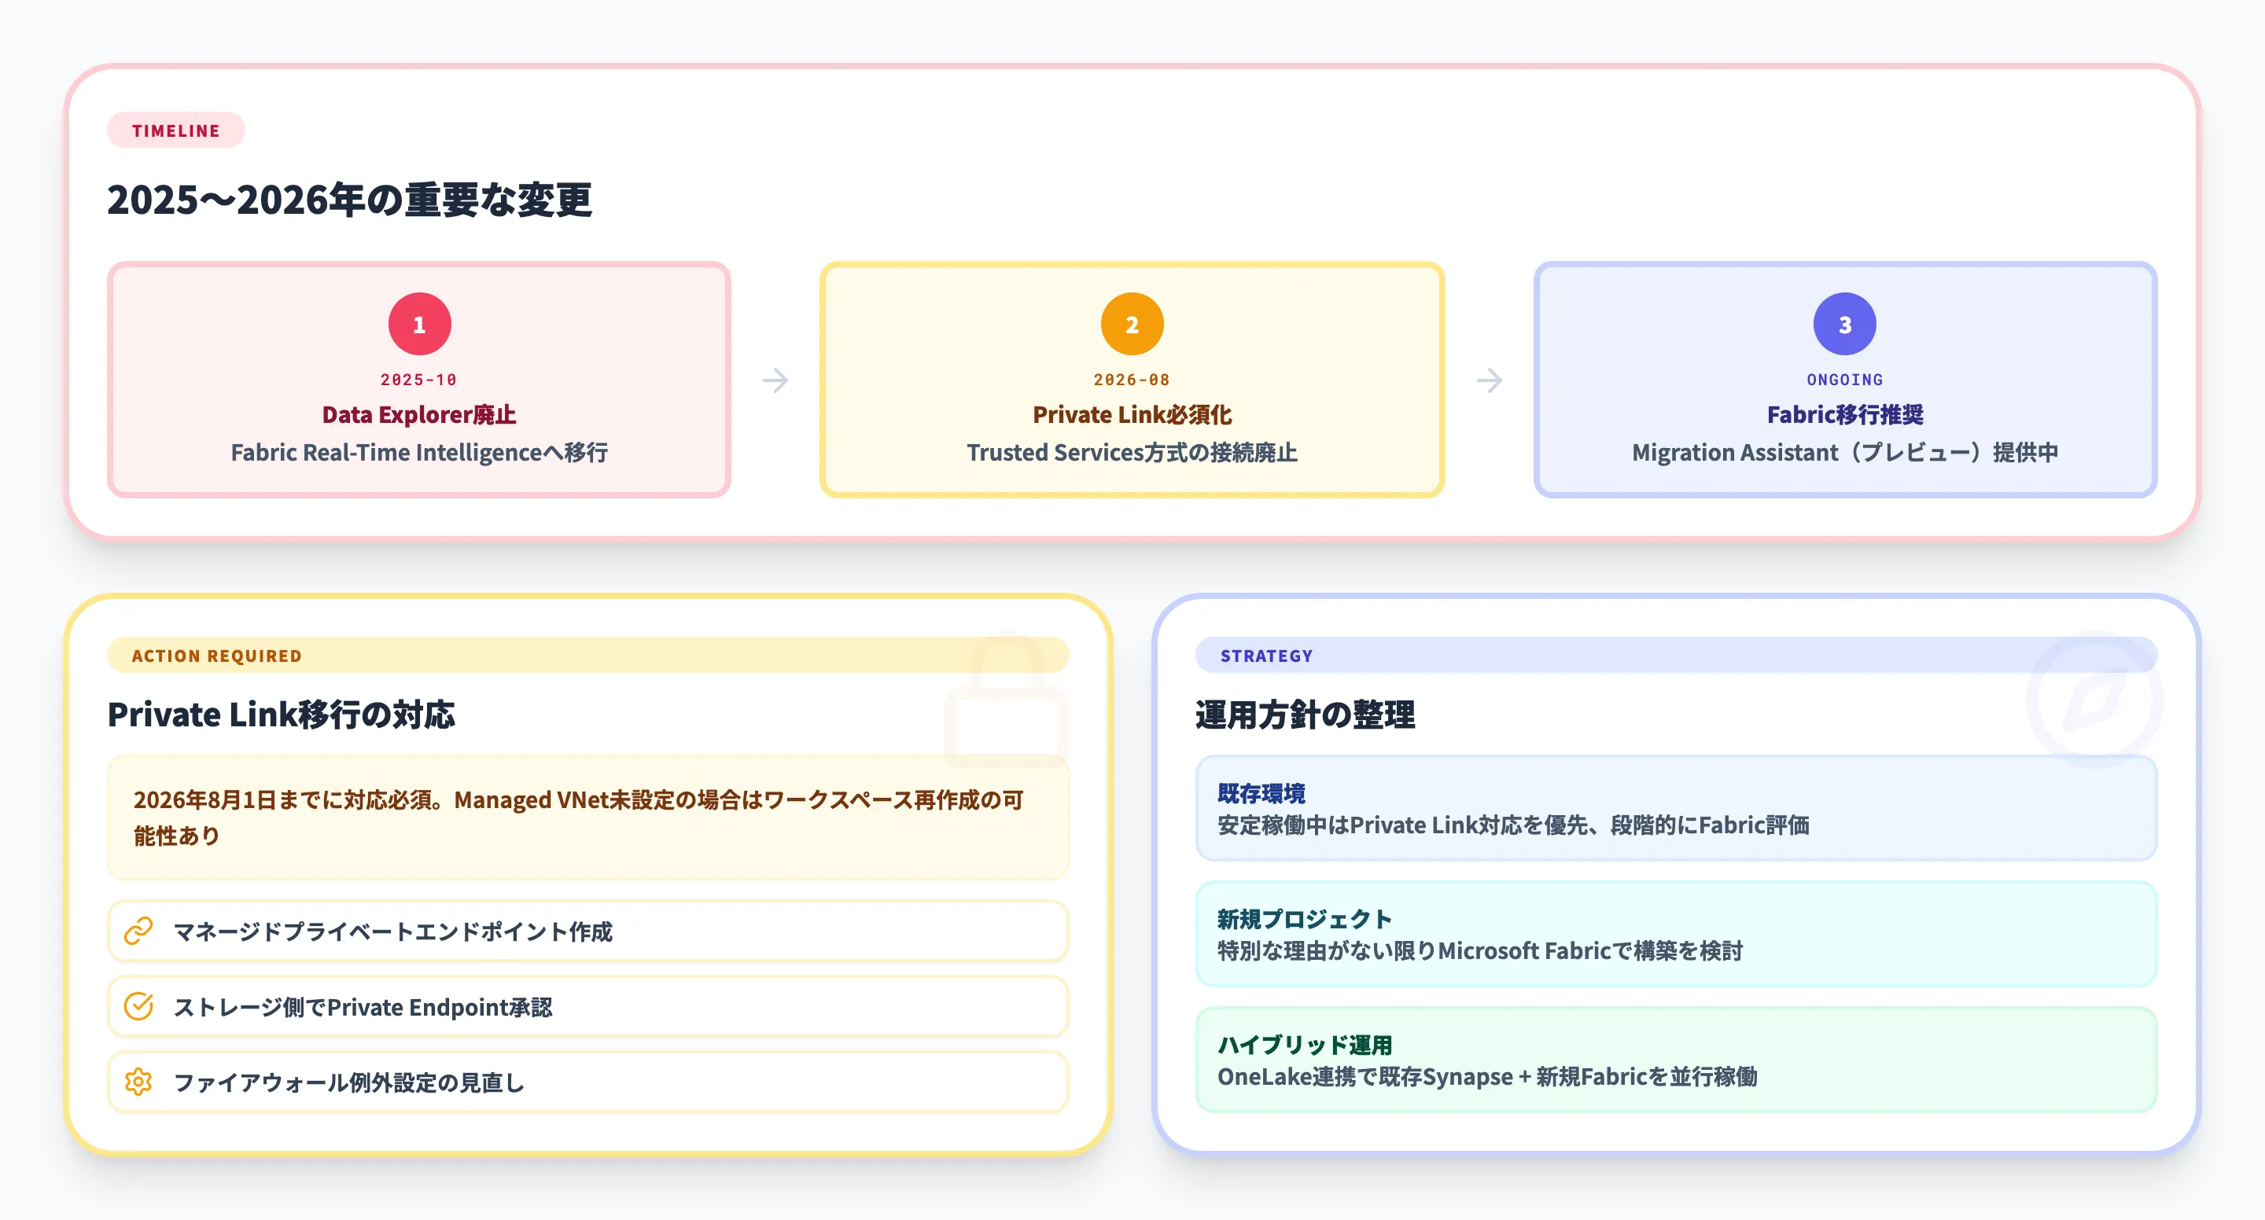This screenshot has width=2265, height=1220.
Task: Click the ONGOING label
Action: click(x=1845, y=380)
